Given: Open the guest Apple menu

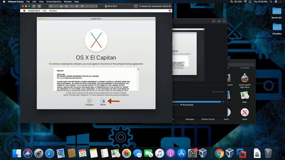Looking at the screenshot, I should coord(24,11).
